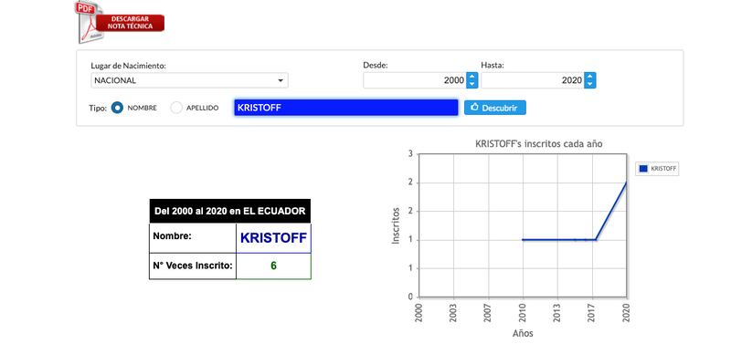Increase the Hasta year value
The width and height of the screenshot is (731, 344).
[x=590, y=77]
